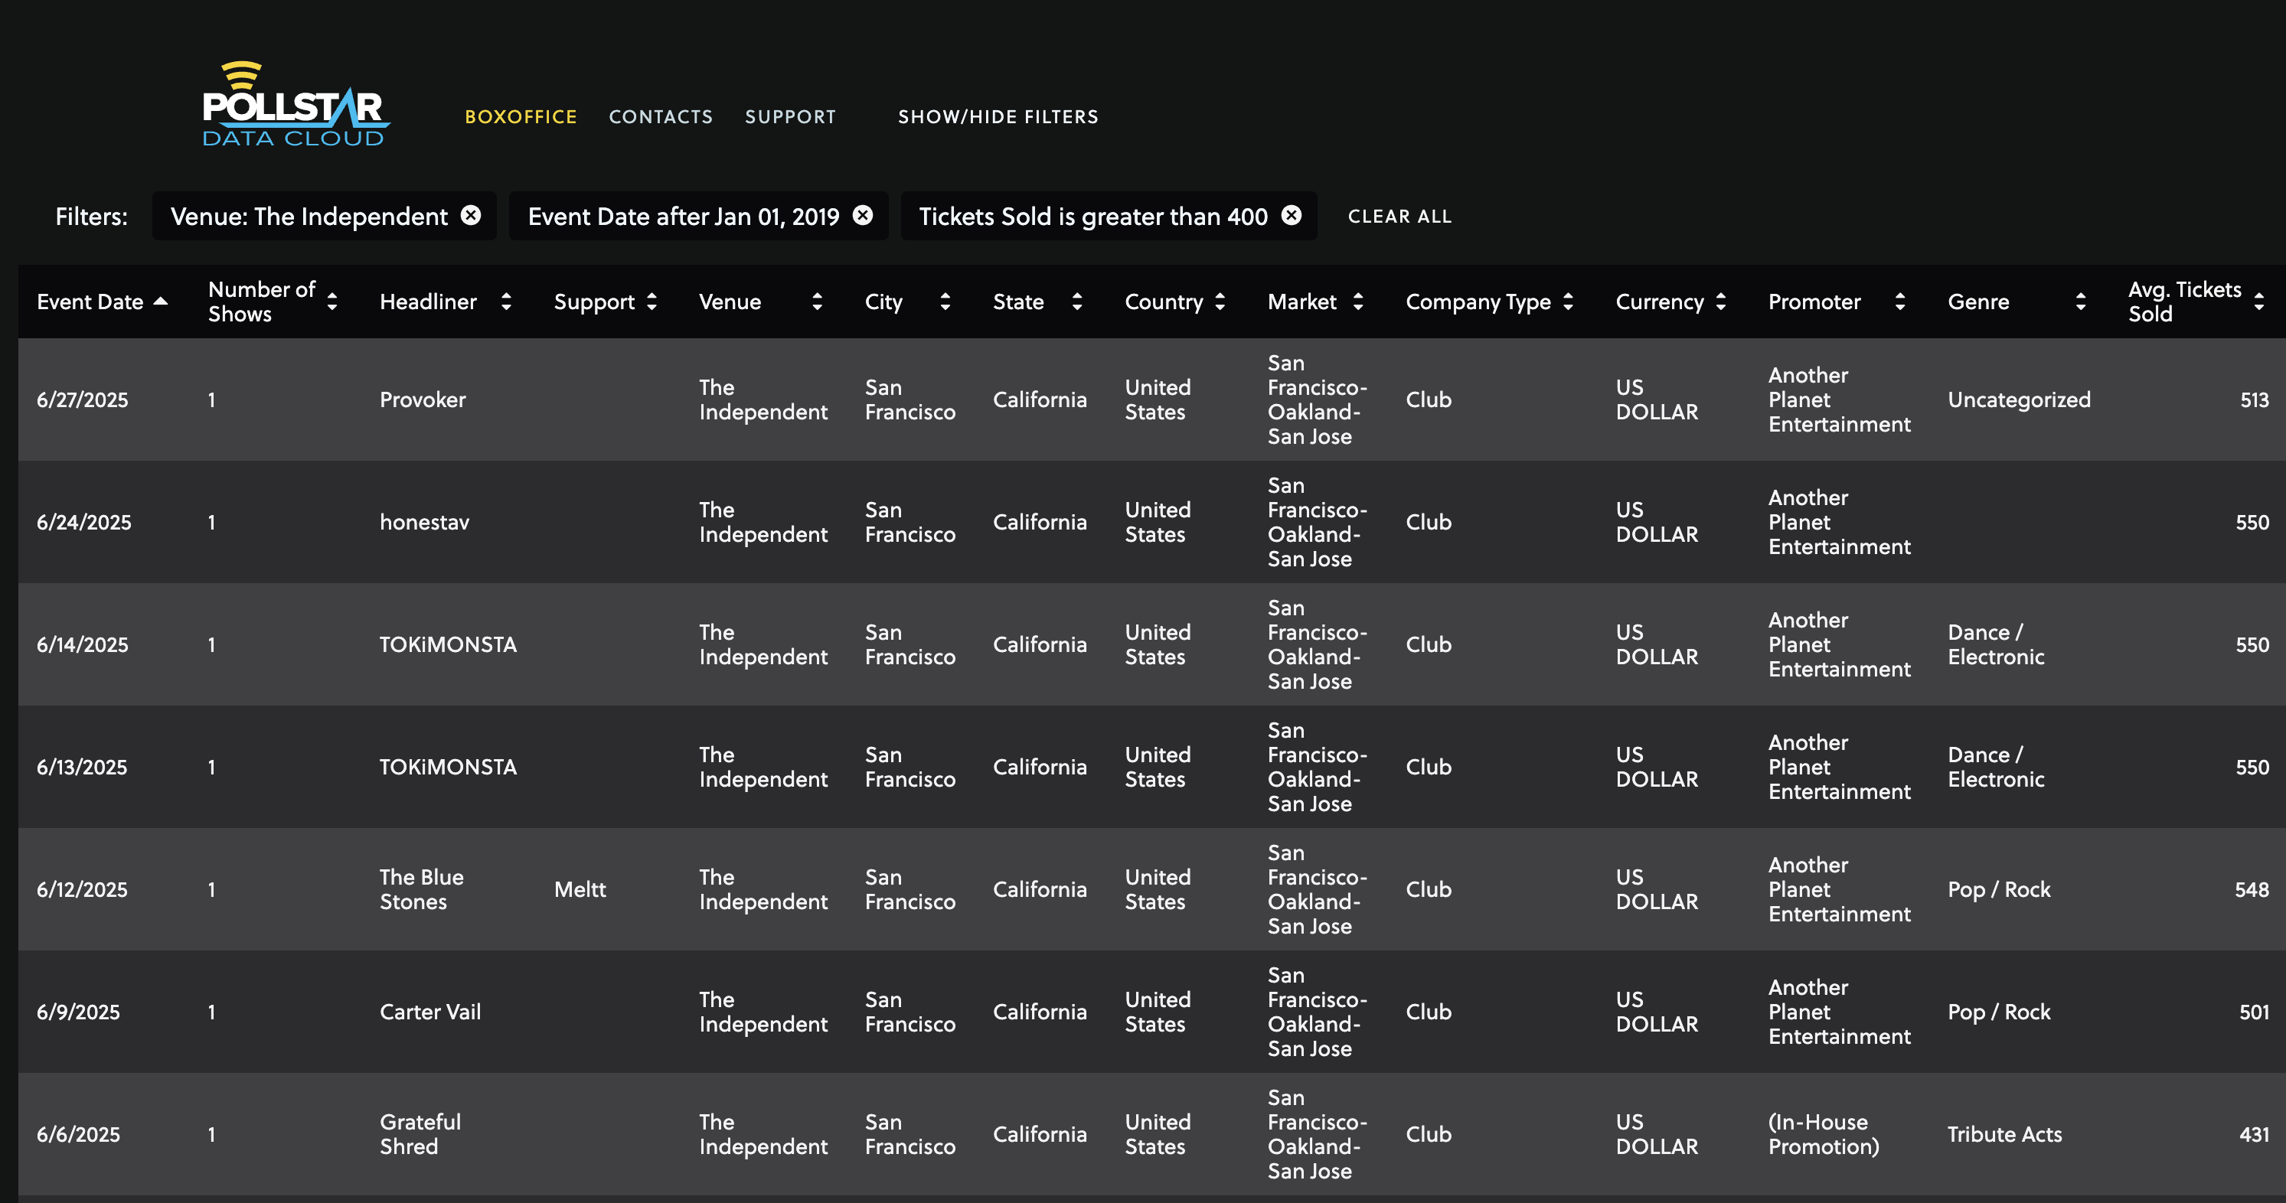The width and height of the screenshot is (2286, 1203).
Task: Click the (In-House Promotion) promoter cell
Action: pos(1824,1134)
